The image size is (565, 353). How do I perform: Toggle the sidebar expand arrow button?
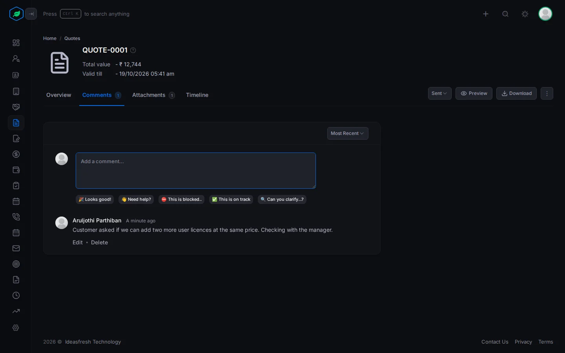point(31,14)
